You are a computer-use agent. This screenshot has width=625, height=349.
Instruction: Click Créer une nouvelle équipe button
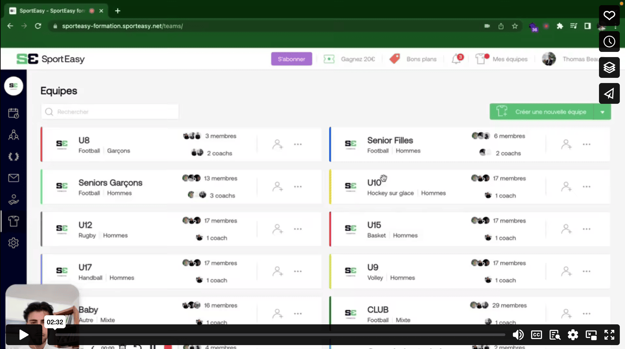click(542, 112)
